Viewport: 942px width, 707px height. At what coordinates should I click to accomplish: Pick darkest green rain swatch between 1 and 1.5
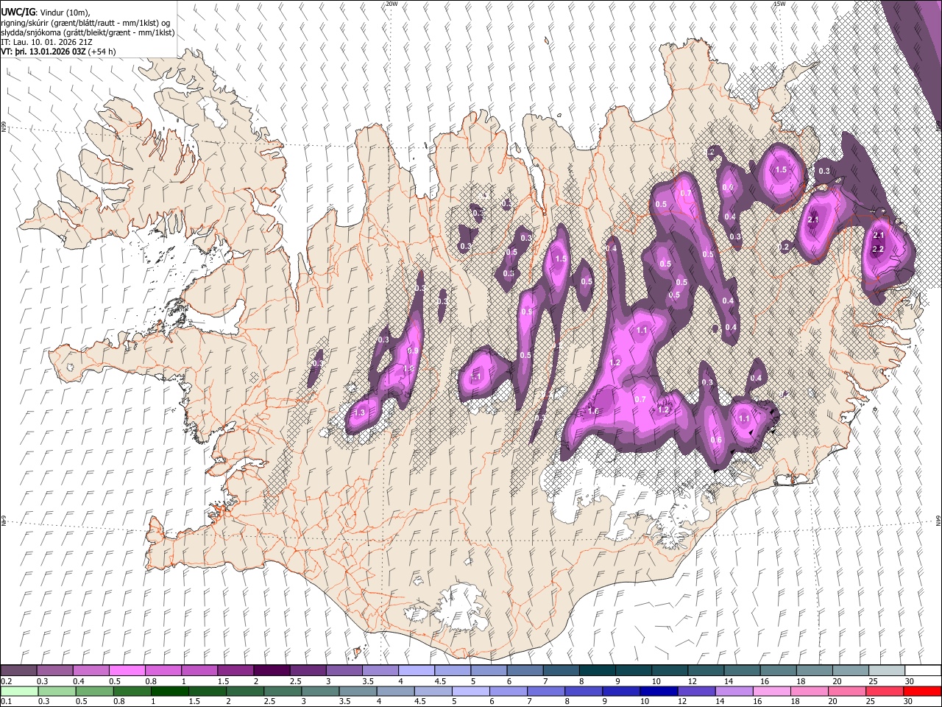coord(169,691)
